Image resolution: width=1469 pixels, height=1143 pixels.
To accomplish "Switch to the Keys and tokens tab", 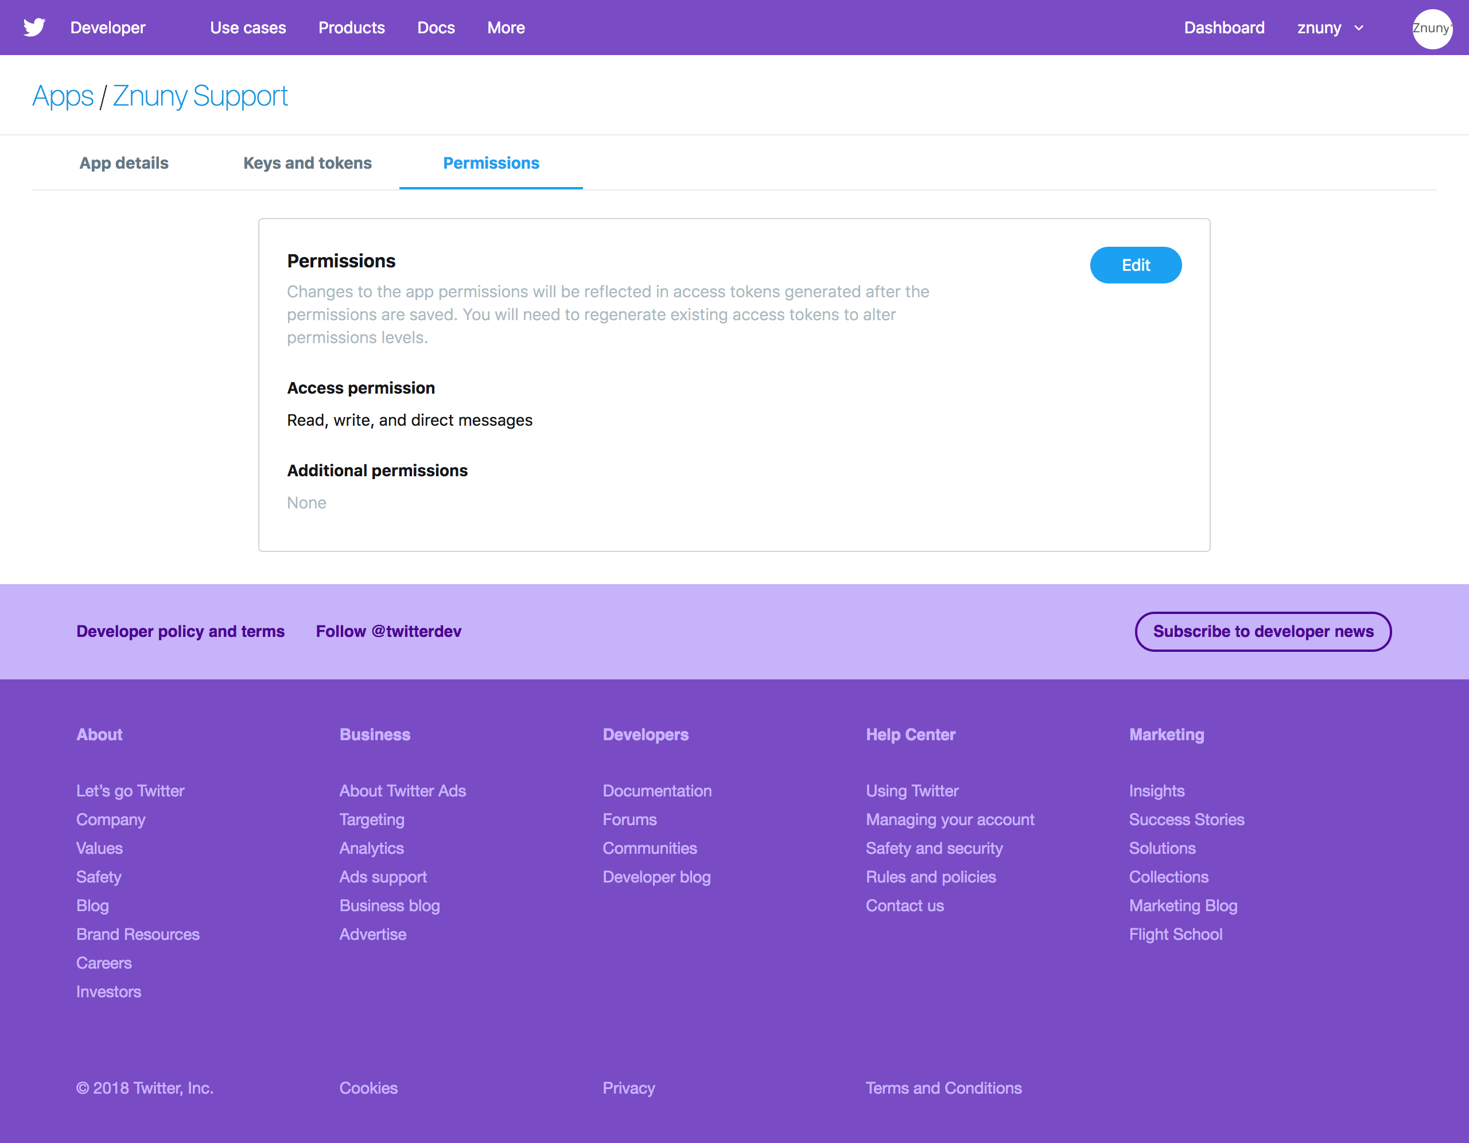I will pyautogui.click(x=308, y=163).
